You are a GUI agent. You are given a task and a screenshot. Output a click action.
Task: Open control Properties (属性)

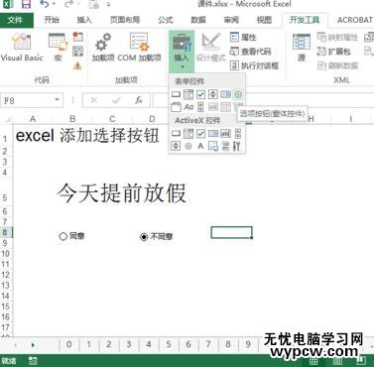point(243,37)
